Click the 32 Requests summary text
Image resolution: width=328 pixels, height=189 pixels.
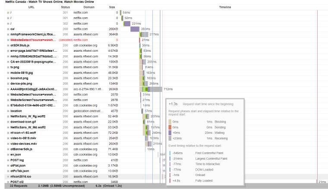pyautogui.click(x=19, y=186)
